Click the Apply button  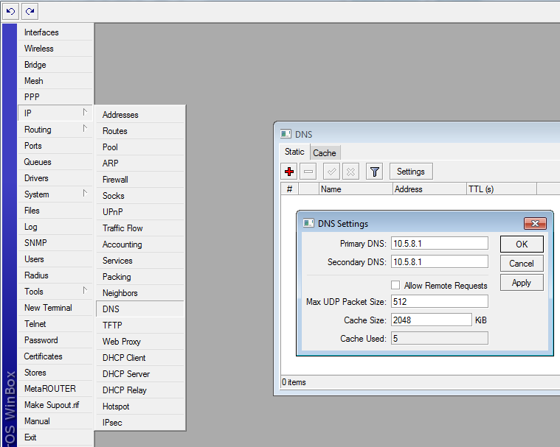click(521, 283)
